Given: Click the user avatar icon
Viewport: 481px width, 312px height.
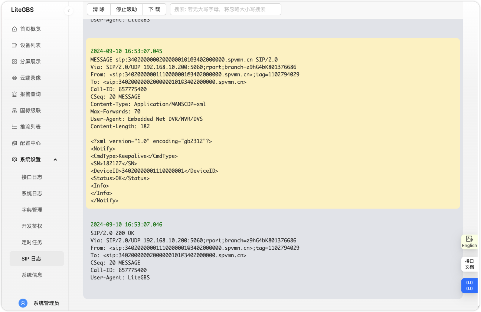Looking at the screenshot, I should (x=23, y=303).
